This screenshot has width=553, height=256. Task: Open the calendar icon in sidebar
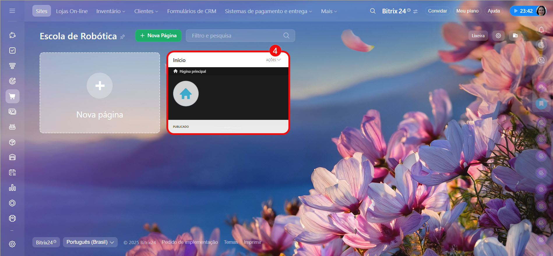coord(12,173)
